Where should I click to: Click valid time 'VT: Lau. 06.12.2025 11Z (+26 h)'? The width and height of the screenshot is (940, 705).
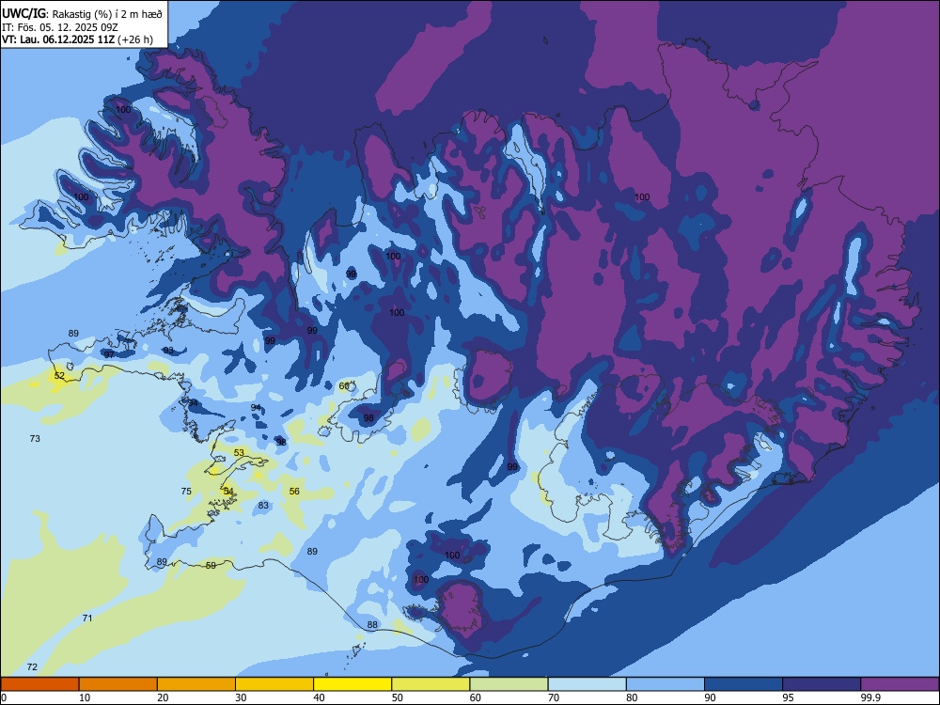coord(77,39)
